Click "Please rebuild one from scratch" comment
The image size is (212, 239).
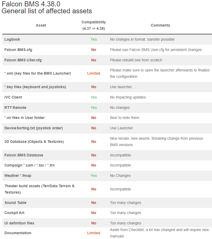136,60
